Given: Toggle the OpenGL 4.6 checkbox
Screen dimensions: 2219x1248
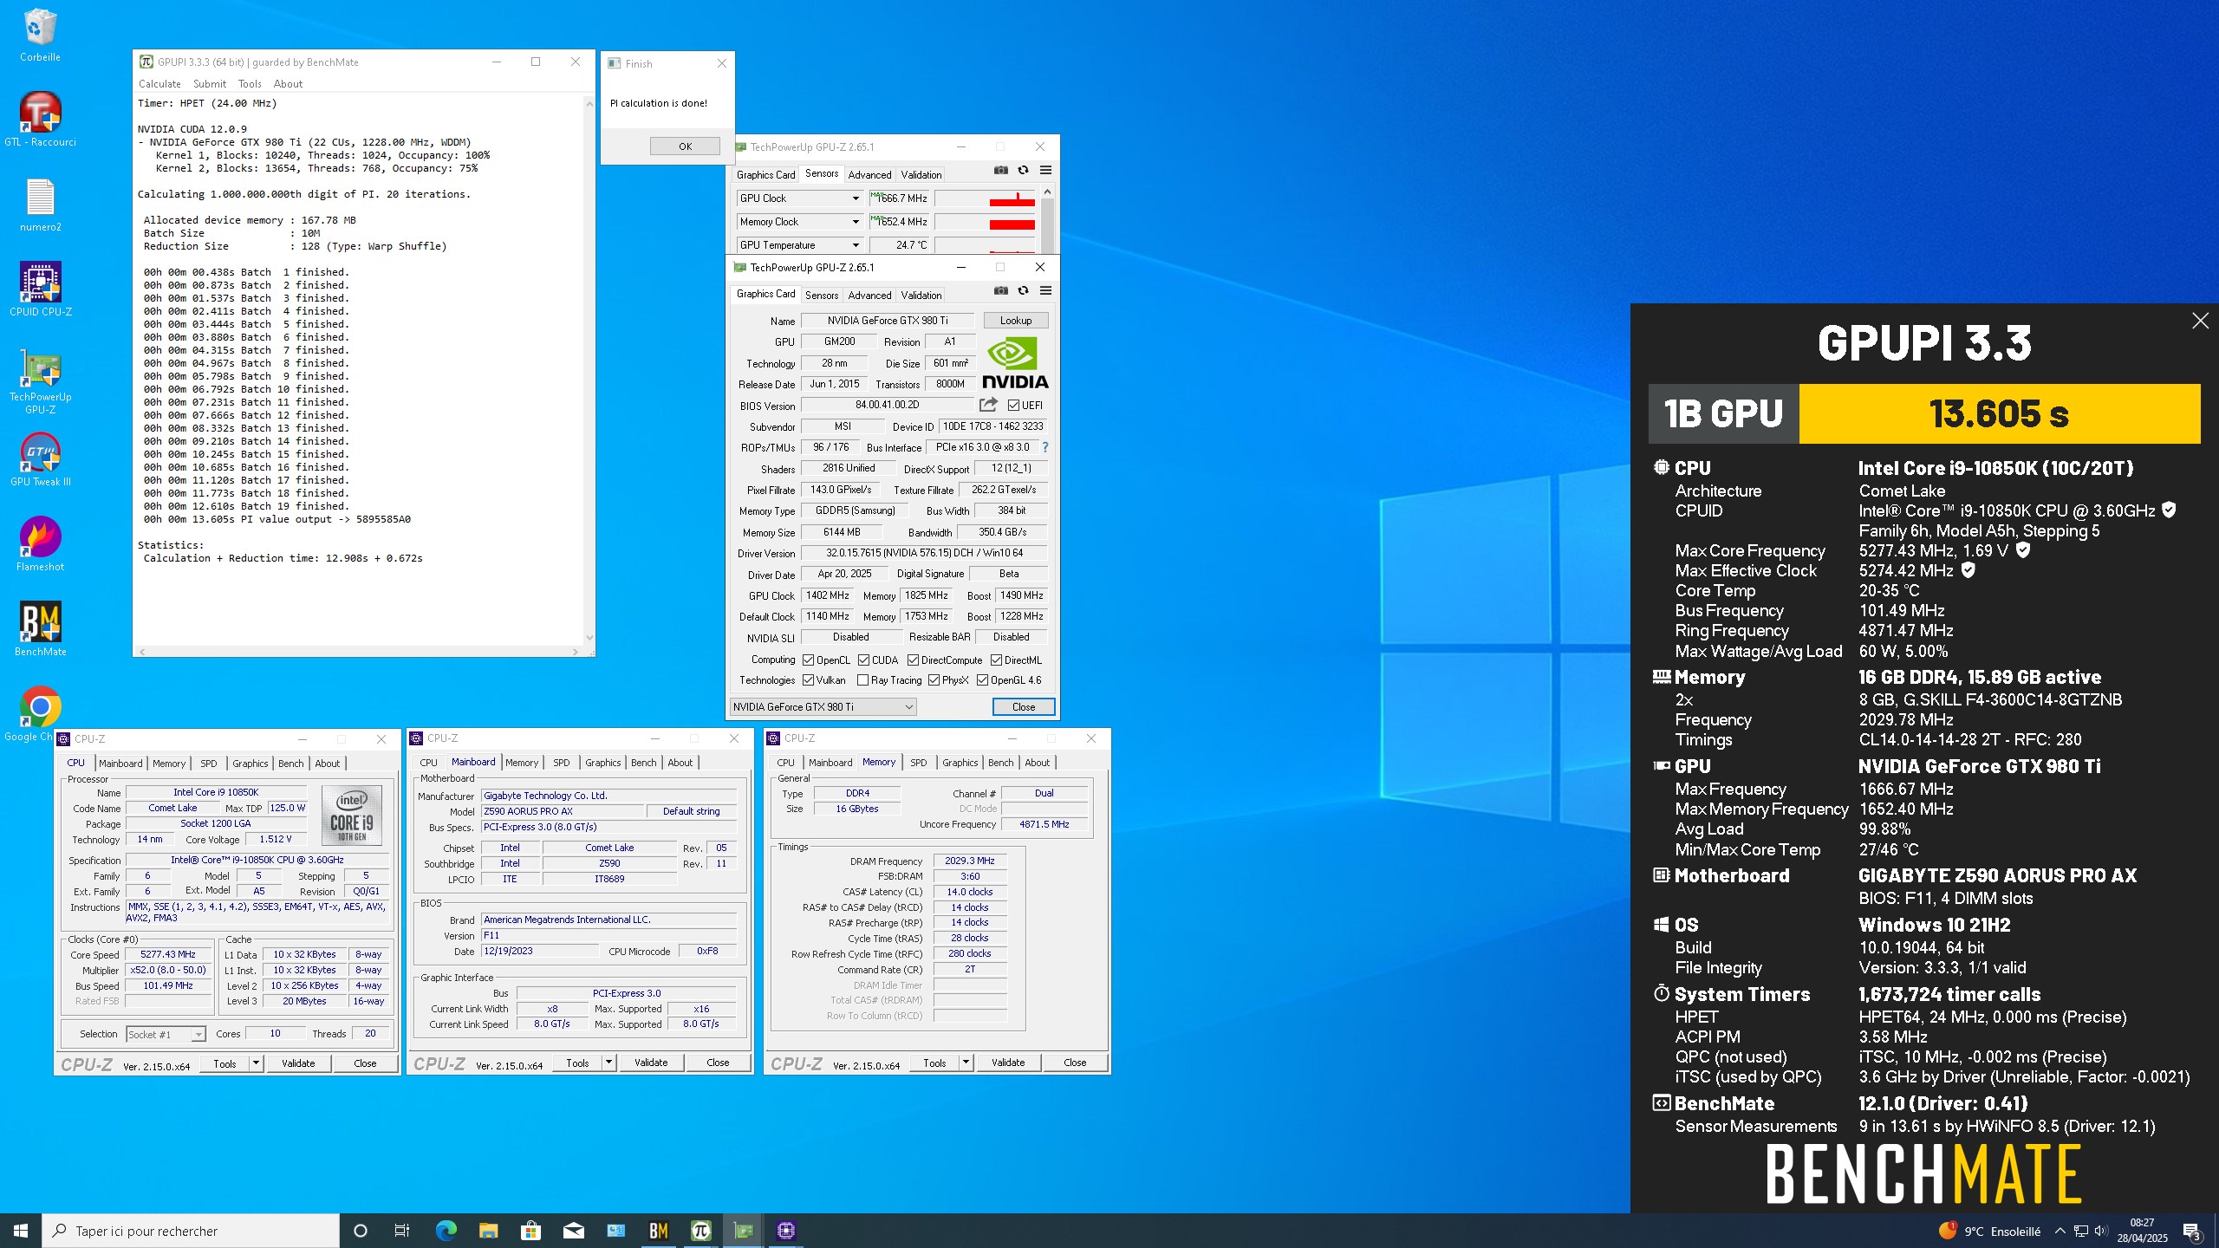Looking at the screenshot, I should tap(982, 680).
